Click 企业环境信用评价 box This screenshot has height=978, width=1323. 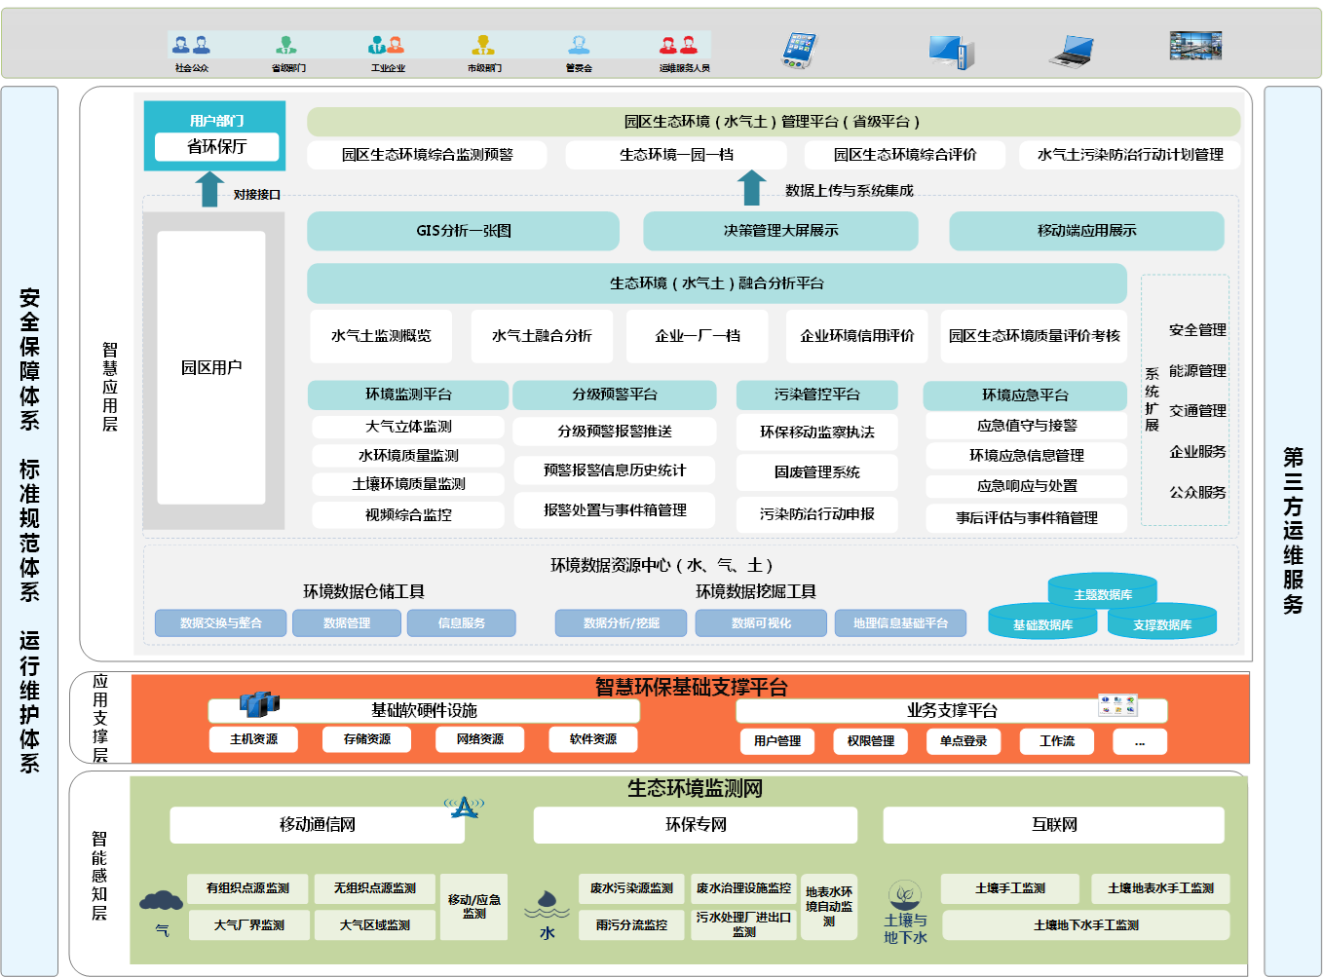(857, 336)
